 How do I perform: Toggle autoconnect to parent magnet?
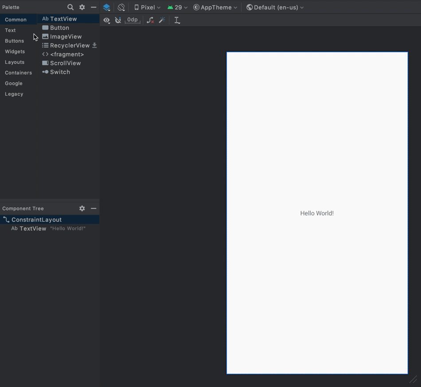(118, 20)
